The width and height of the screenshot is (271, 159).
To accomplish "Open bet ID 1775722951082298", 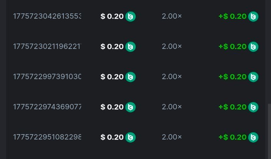I will click(x=47, y=137).
